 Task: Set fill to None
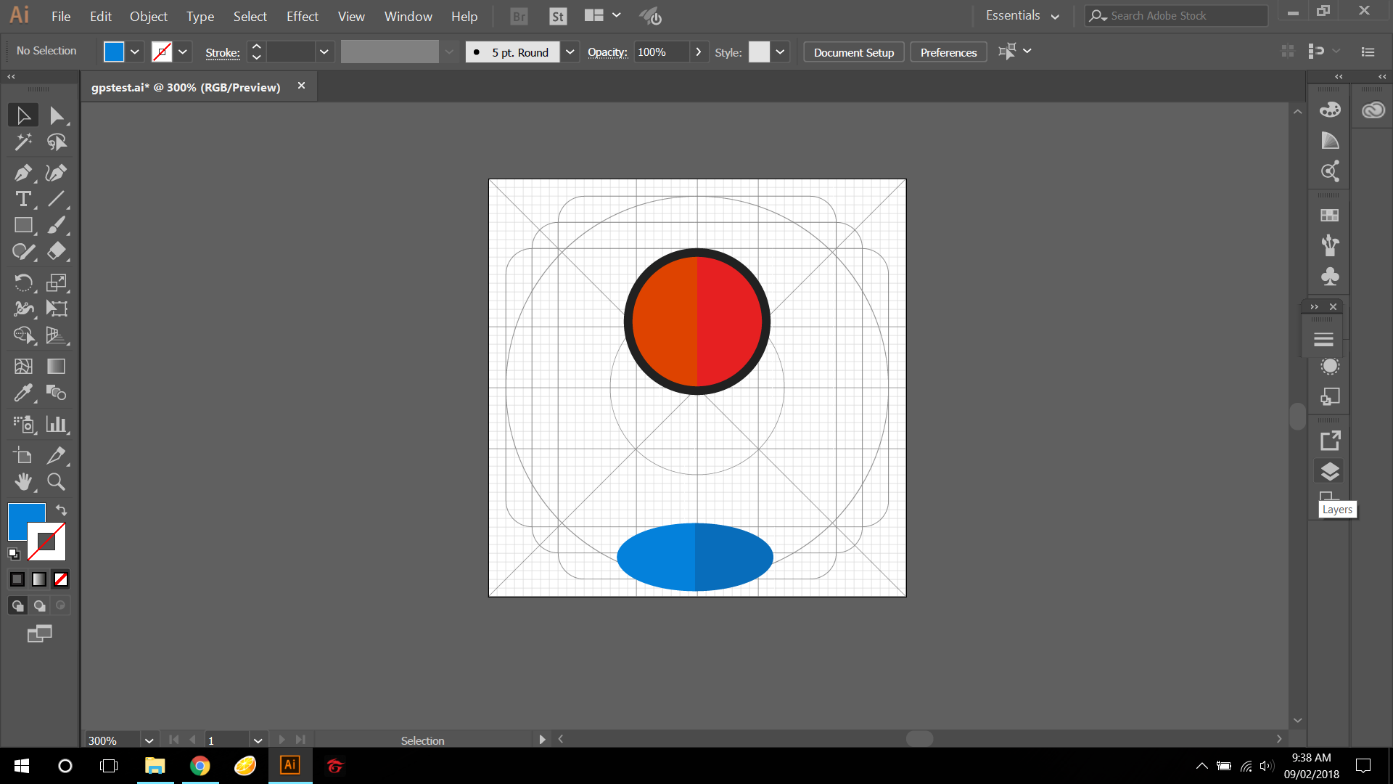tap(60, 579)
